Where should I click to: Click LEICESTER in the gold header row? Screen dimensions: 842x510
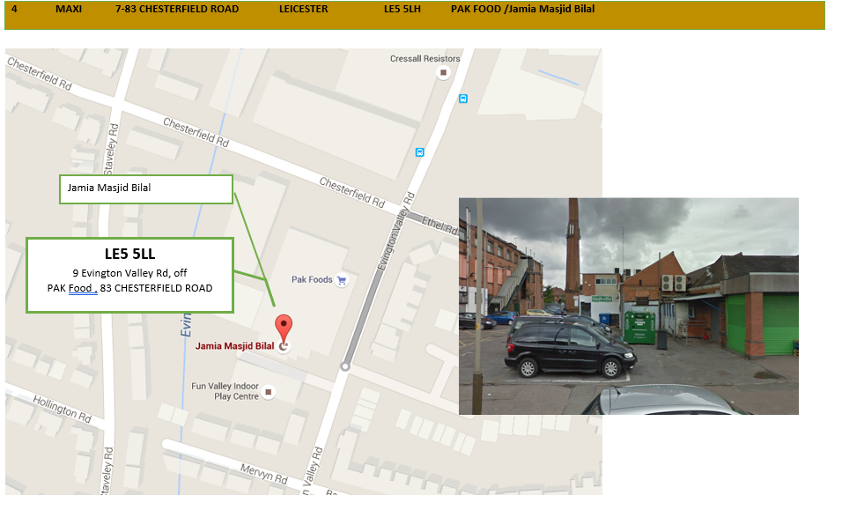(x=303, y=9)
